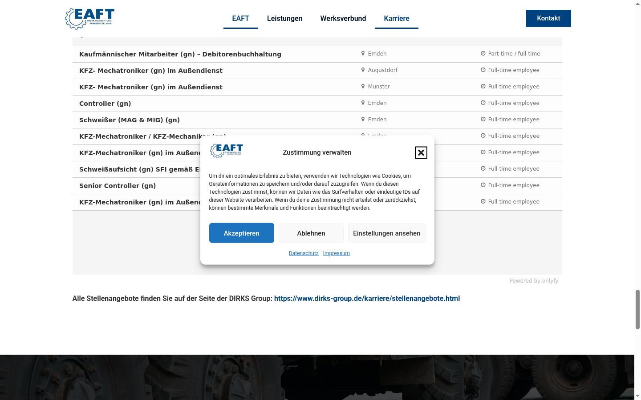The image size is (641, 400).
Task: Click the location pin in the Schweißer (MAG & MIG) row
Action: point(363,119)
